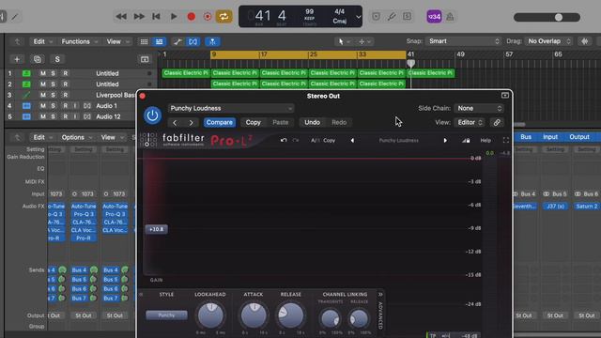Click the capture recording button
The height and width of the screenshot is (338, 601).
[x=208, y=17]
